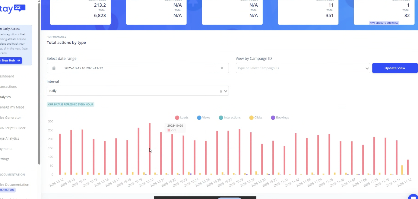Viewport: 418px width, 199px height.
Task: Open Page Analytics in sidebar
Action: pyautogui.click(x=9, y=138)
